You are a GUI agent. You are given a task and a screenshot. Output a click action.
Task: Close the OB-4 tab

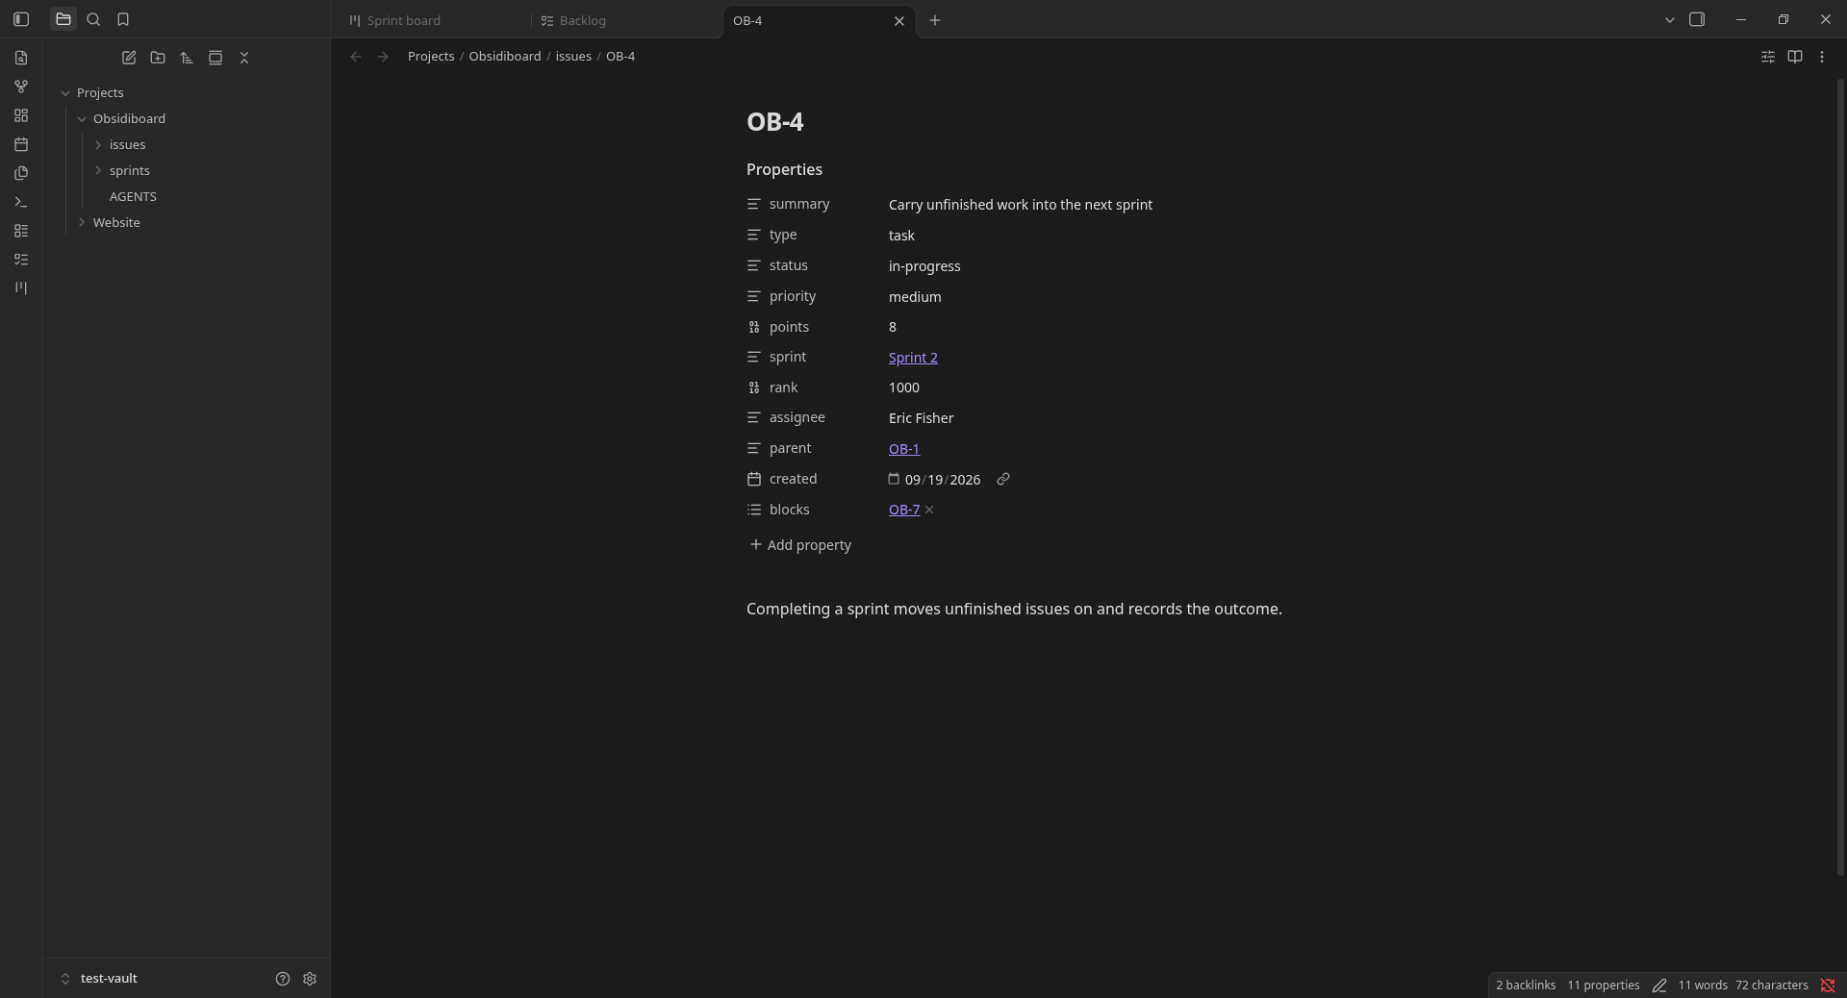pos(899,20)
